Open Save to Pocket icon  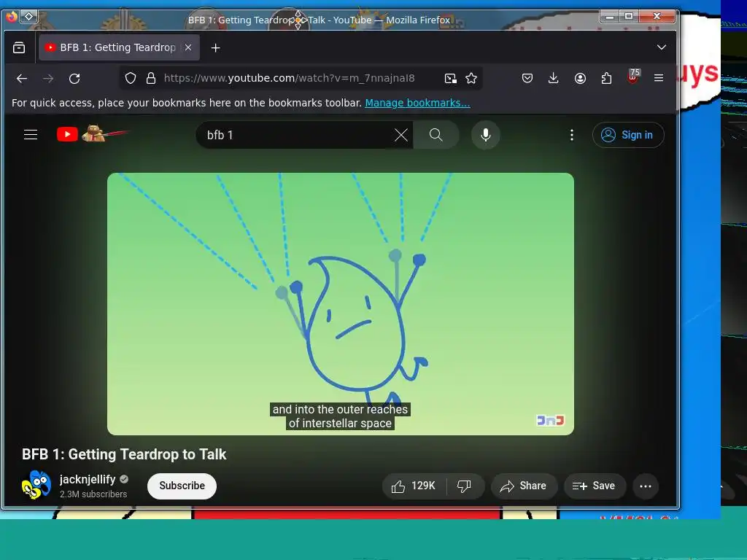(x=527, y=78)
